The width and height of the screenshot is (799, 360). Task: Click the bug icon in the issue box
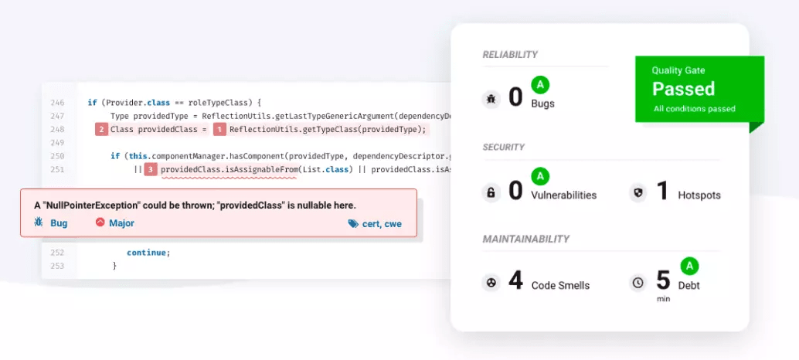pyautogui.click(x=39, y=222)
